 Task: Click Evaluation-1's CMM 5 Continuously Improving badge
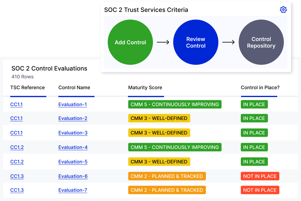175,104
